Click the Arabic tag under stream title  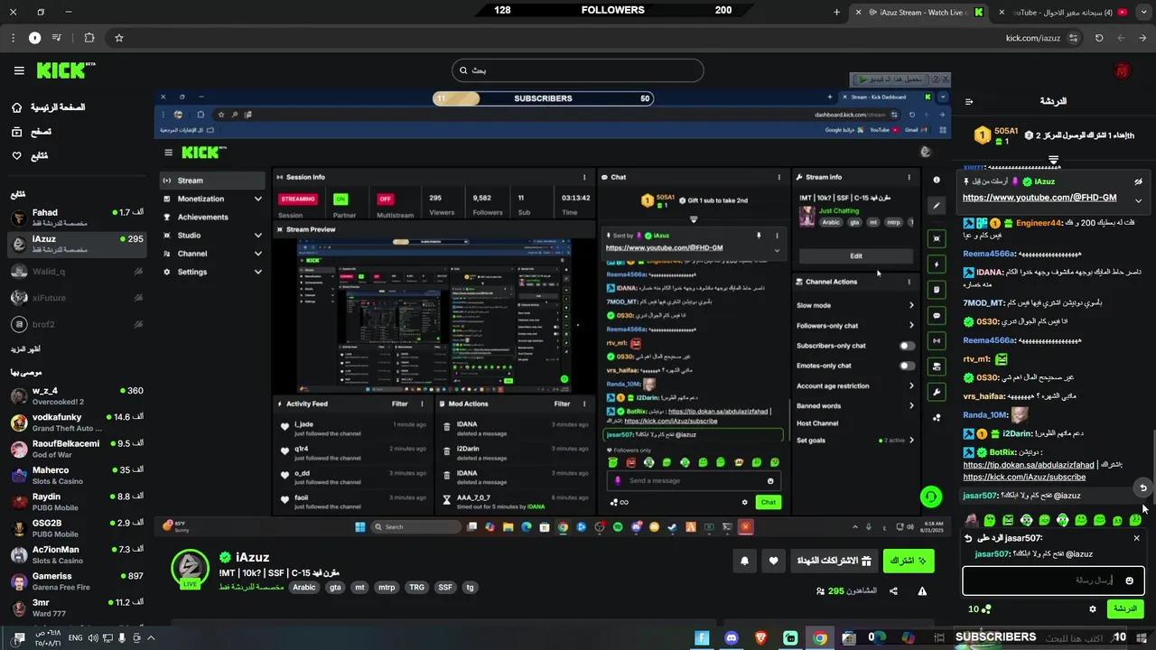coord(304,587)
